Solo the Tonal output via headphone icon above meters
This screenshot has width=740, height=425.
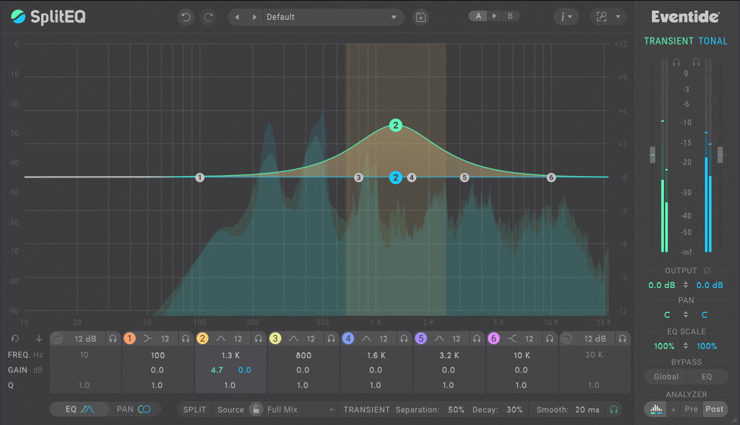[696, 62]
